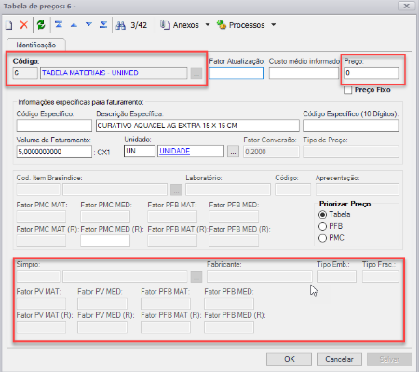Click the Fator PV MED (R) field
Viewport: 419px width, 372px height.
click(x=102, y=327)
